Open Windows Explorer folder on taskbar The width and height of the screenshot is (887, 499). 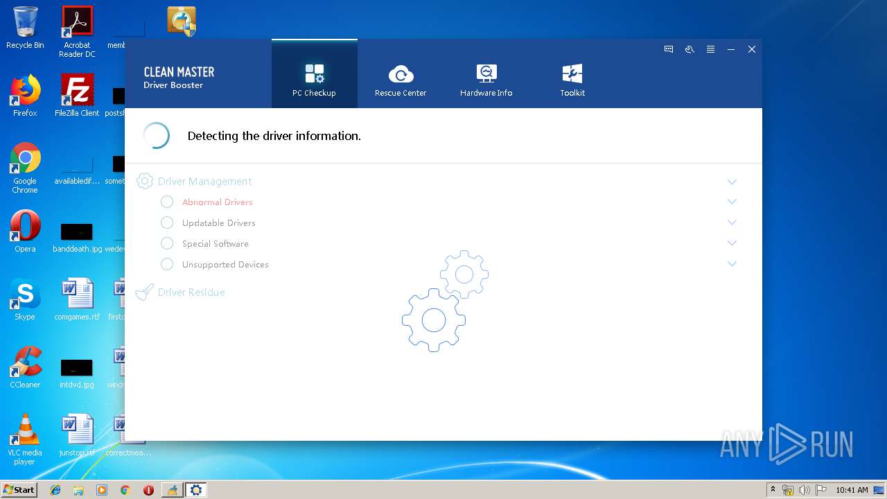coord(78,490)
